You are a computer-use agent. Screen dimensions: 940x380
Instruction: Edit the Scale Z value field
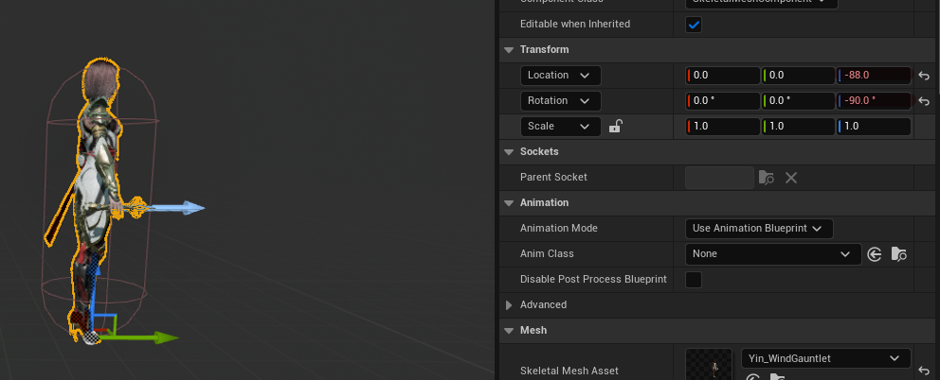[874, 127]
